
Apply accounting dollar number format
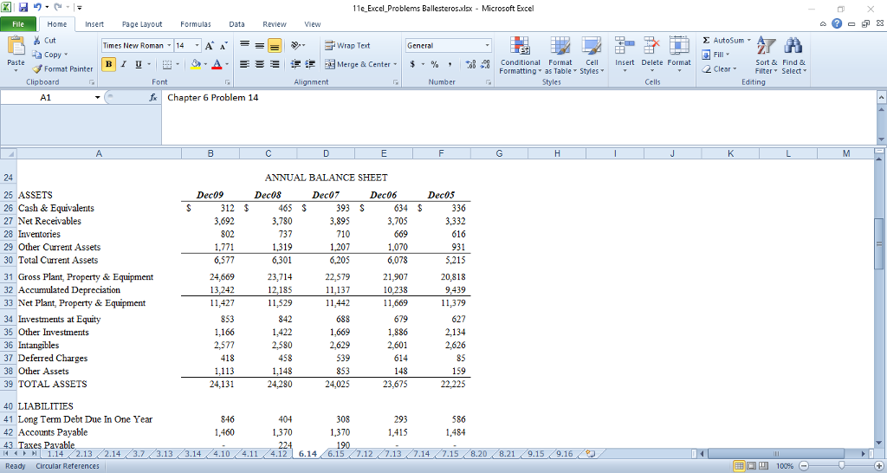[412, 64]
